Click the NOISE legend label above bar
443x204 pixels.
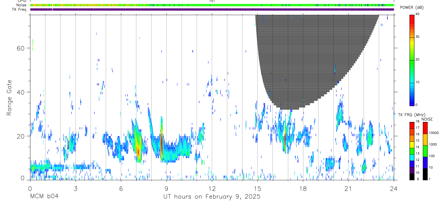pyautogui.click(x=427, y=119)
